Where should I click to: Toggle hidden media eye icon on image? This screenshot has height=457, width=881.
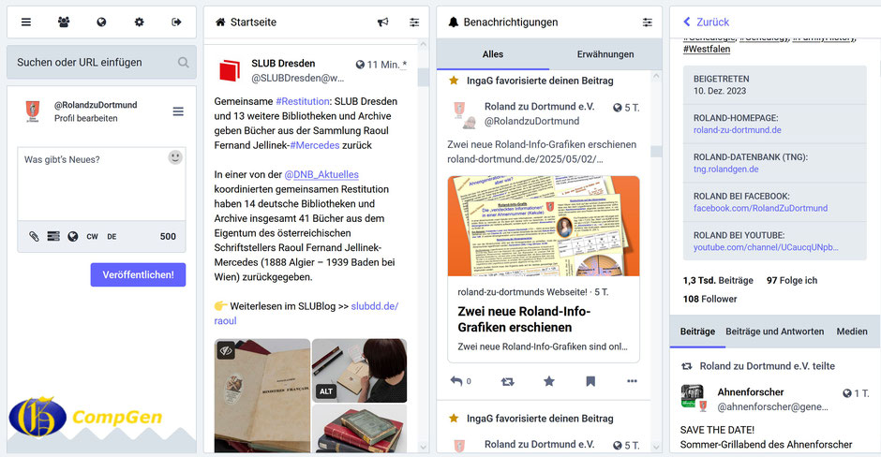tap(226, 351)
